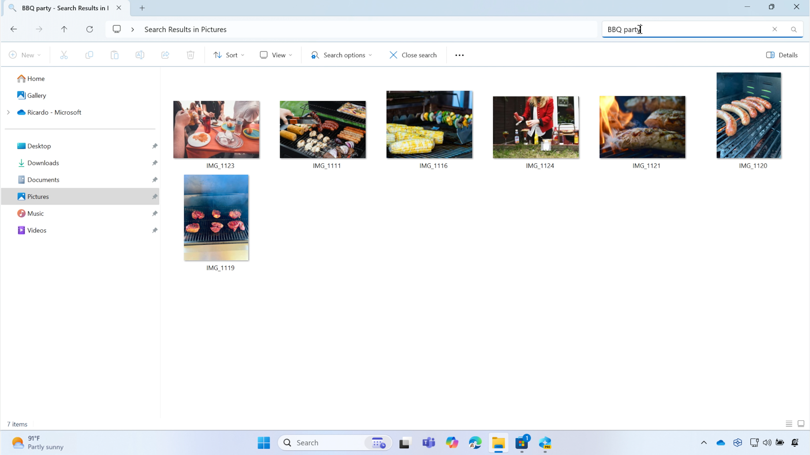Close the current search
Screen dimensions: 810x455
point(413,55)
